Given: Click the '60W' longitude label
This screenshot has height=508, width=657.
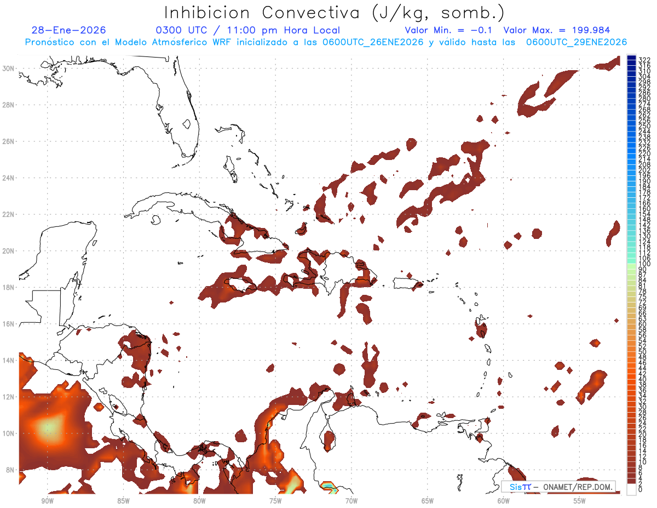Looking at the screenshot, I should 504,501.
